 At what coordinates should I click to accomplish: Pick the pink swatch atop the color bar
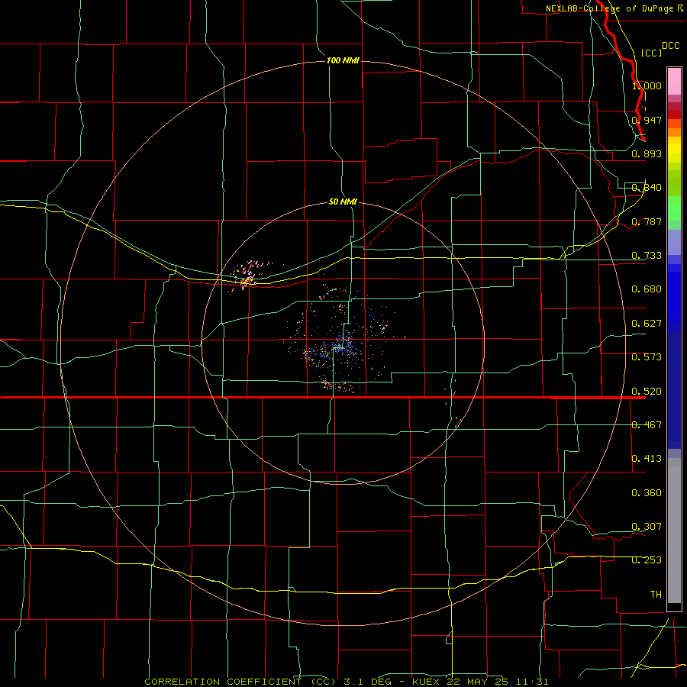coord(674,82)
